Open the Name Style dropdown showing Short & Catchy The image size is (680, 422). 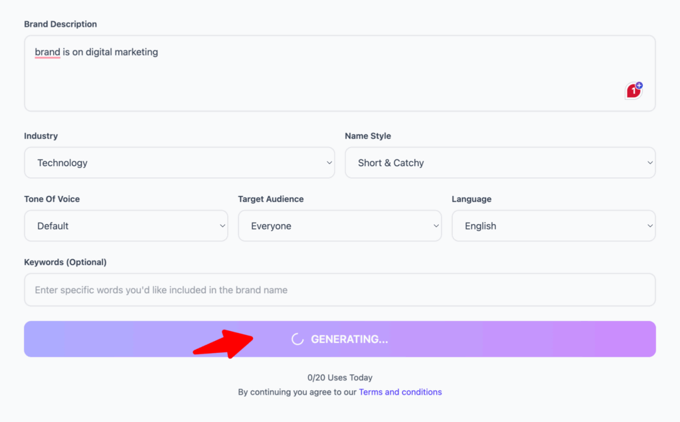point(499,163)
